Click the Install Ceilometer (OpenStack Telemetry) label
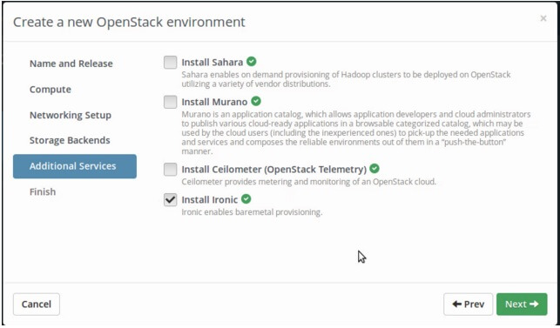The width and height of the screenshot is (560, 328). [x=274, y=169]
